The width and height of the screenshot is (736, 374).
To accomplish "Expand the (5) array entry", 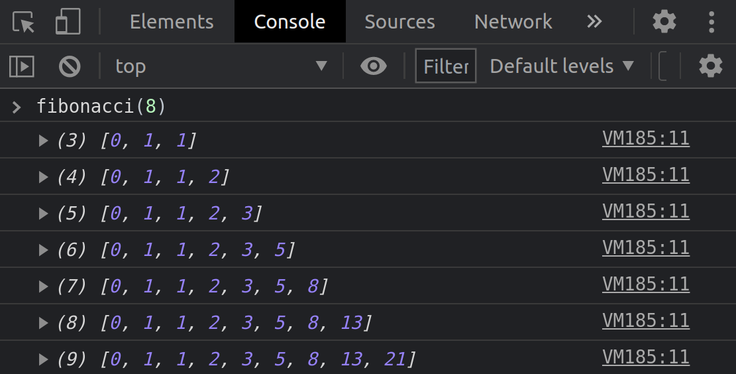I will coord(43,214).
